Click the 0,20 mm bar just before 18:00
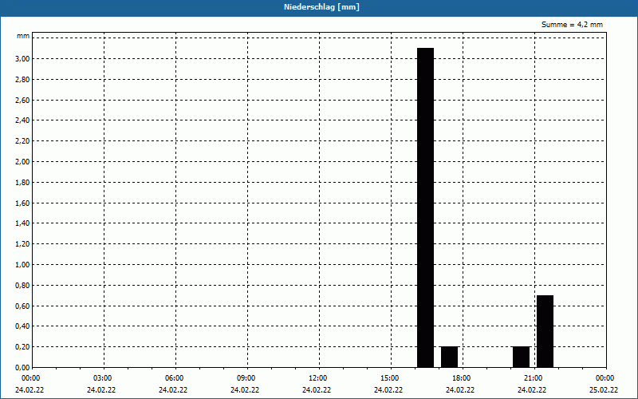638x399 pixels. (x=450, y=357)
